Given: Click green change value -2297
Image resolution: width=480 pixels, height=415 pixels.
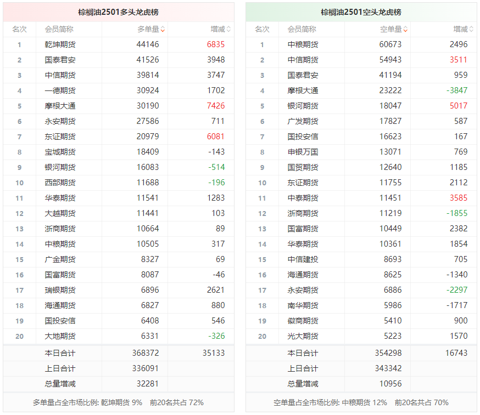Looking at the screenshot, I should point(457,290).
